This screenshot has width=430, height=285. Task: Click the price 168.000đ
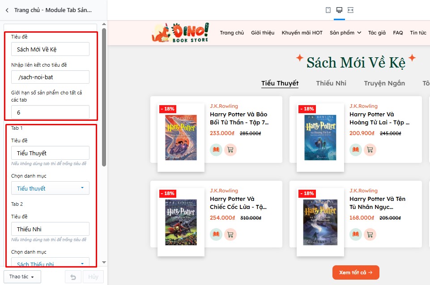(362, 217)
